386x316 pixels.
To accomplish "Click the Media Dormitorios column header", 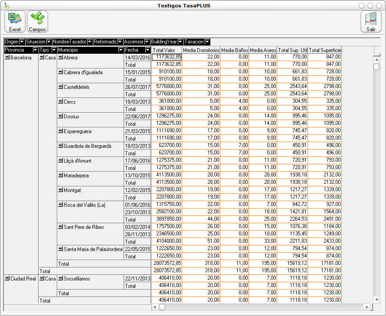I will tap(201, 50).
